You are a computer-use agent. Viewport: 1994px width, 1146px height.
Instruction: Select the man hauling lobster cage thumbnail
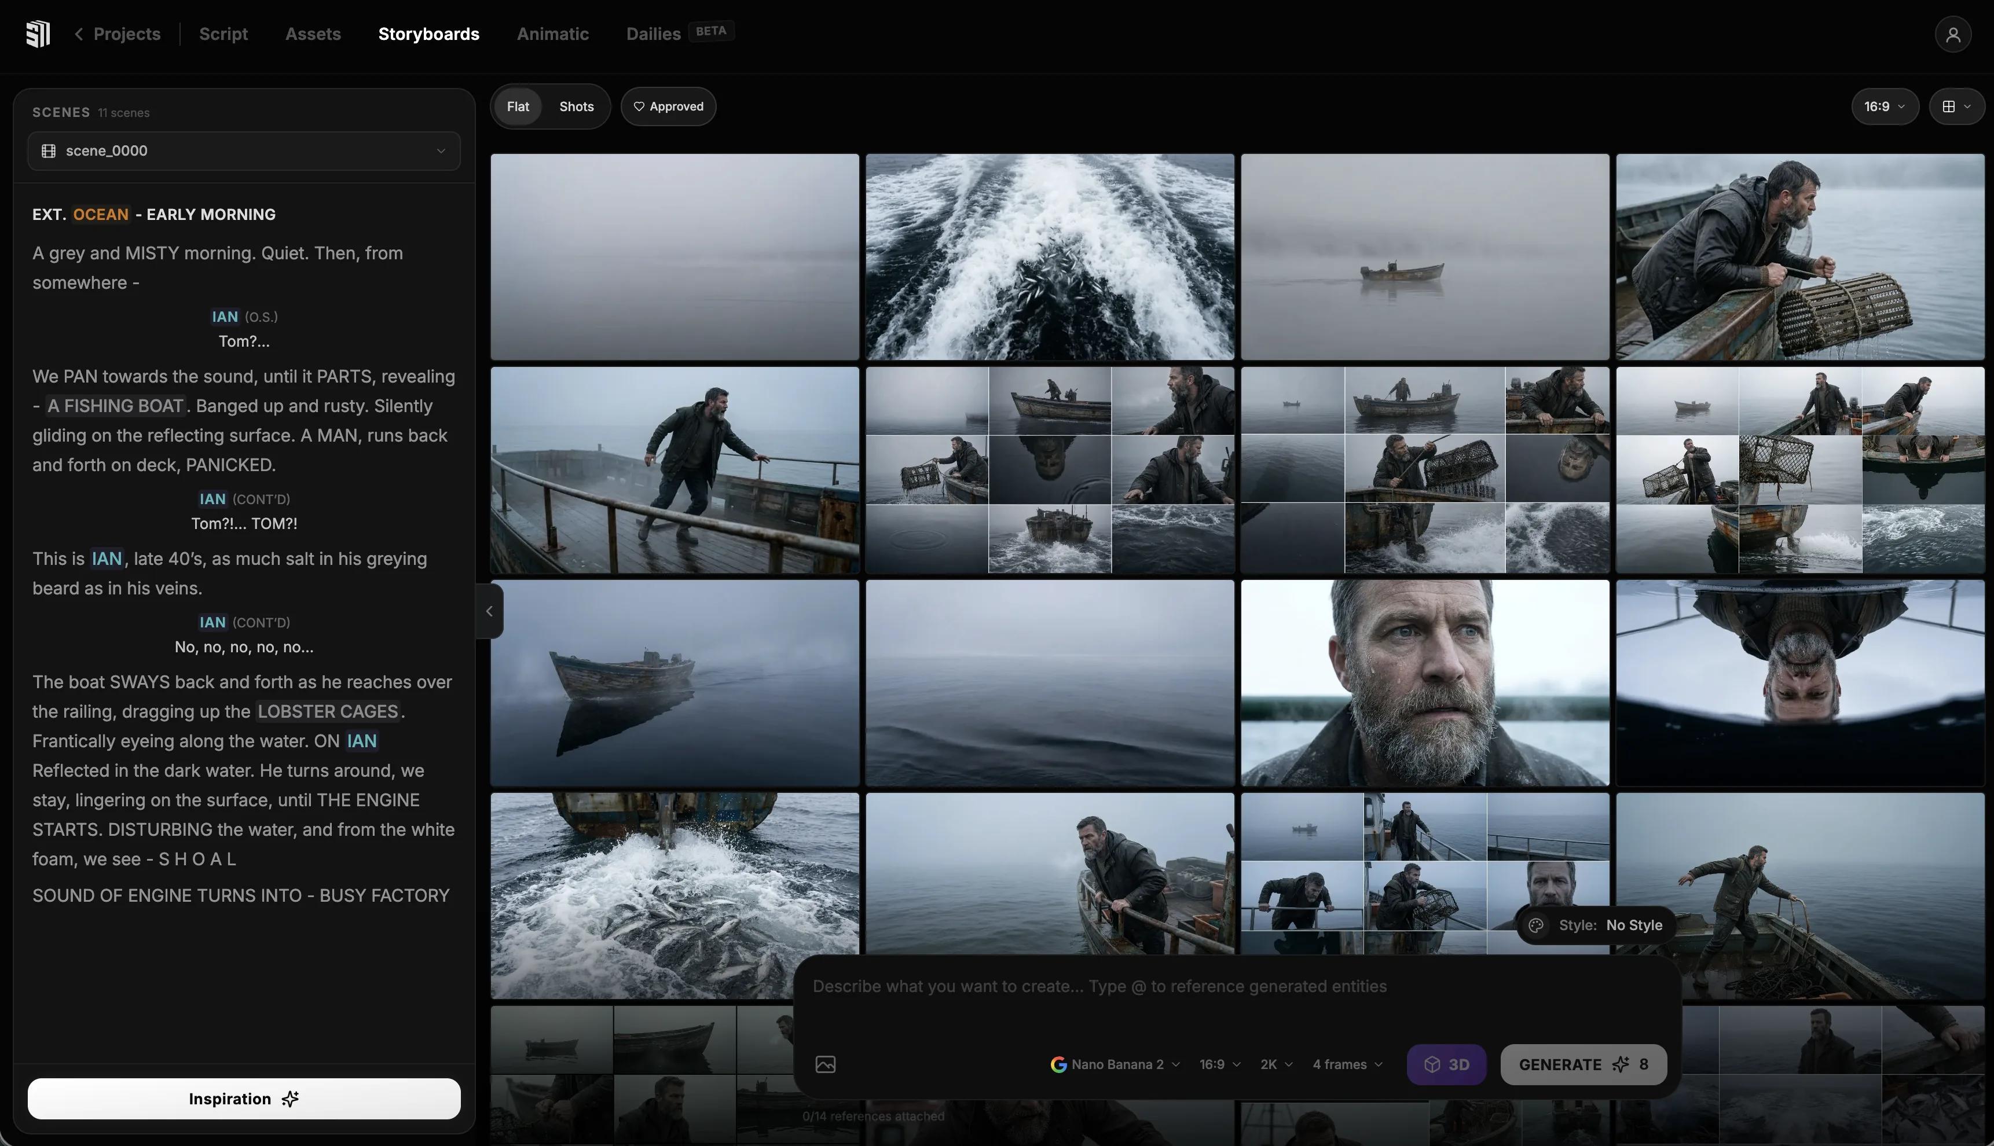click(x=1801, y=256)
